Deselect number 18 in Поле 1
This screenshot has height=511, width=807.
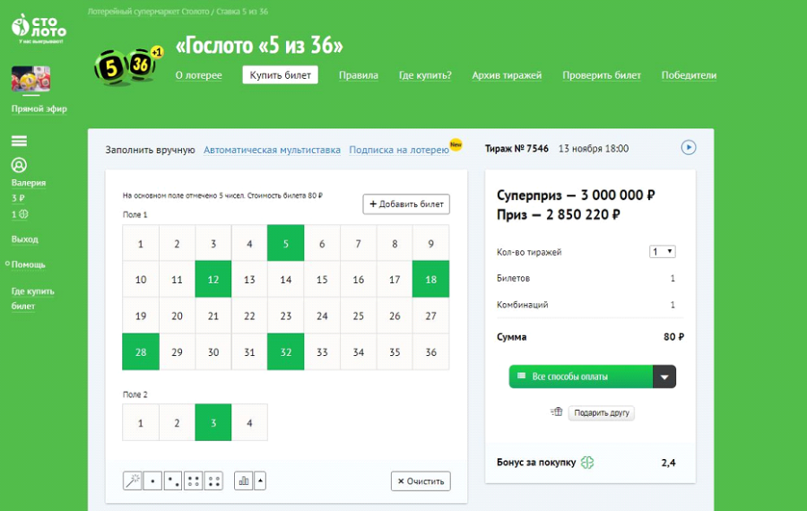click(430, 280)
